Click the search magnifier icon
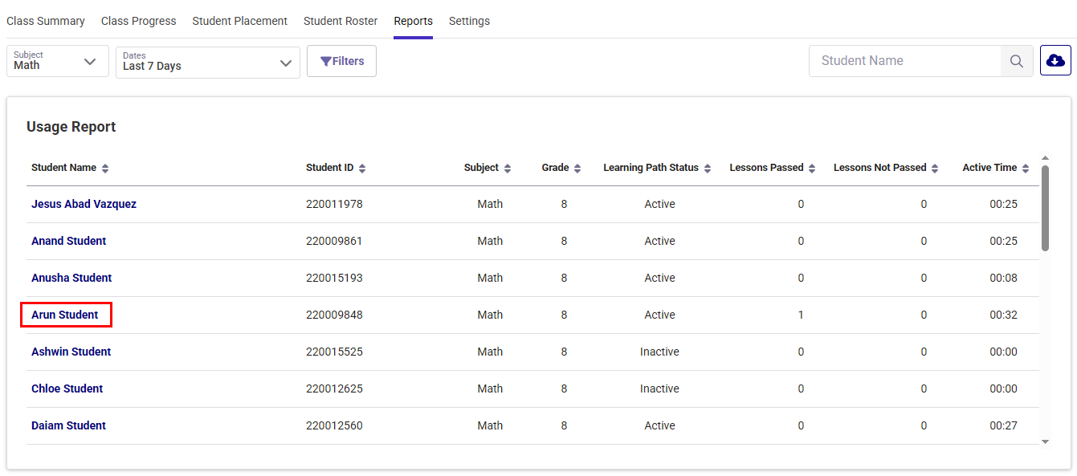1077x476 pixels. point(1016,60)
